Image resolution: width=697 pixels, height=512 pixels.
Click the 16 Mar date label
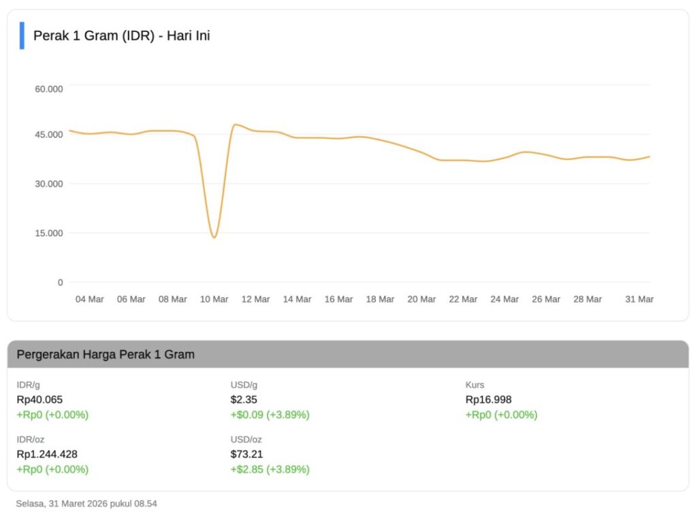pyautogui.click(x=338, y=299)
